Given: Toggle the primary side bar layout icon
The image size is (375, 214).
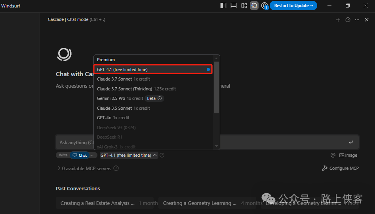Looking at the screenshot, I should point(223,6).
